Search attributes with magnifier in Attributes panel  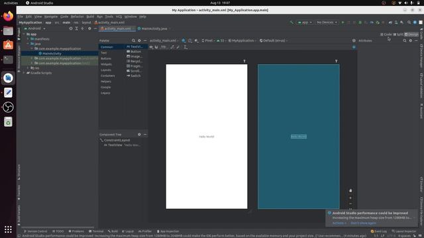[x=405, y=40]
